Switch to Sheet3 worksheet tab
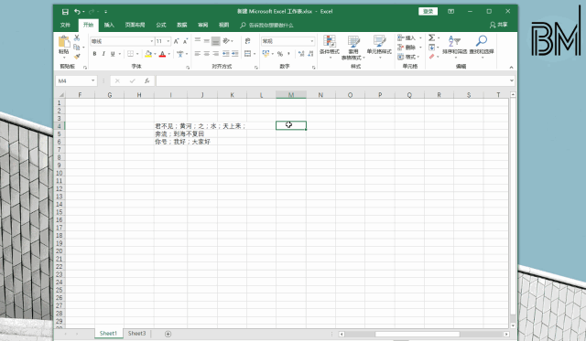The height and width of the screenshot is (341, 586). click(136, 333)
